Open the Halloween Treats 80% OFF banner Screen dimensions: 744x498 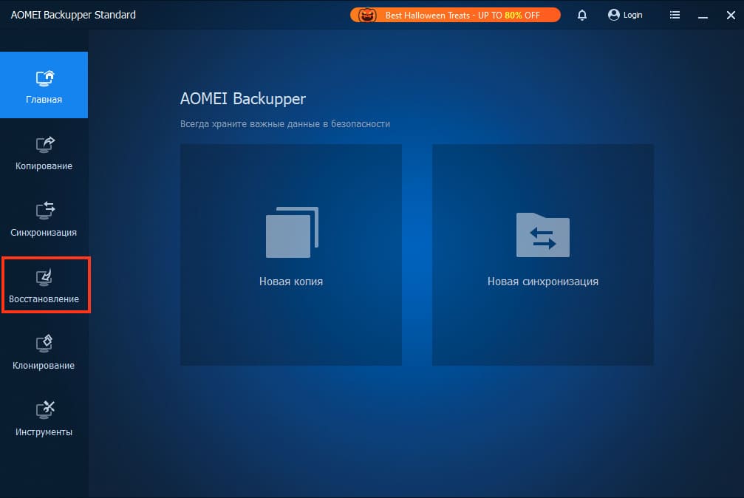click(x=455, y=16)
